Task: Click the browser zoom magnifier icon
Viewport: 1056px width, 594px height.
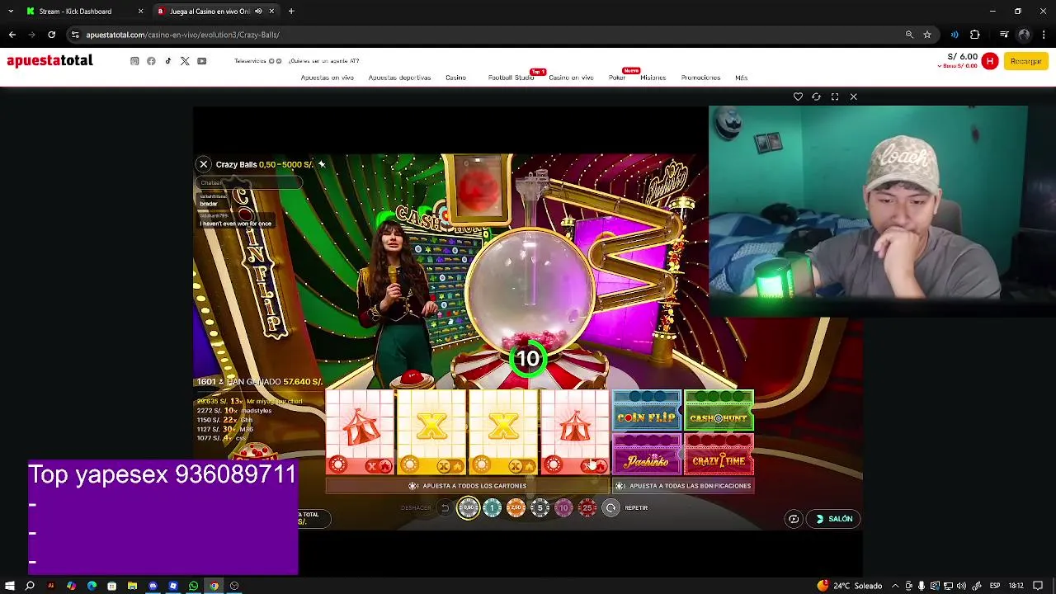Action: pos(909,35)
